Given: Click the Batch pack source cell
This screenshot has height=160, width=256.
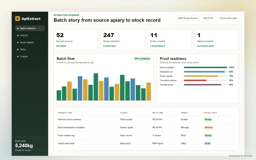Looking at the screenshot, I should 125,143.
